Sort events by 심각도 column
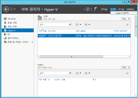This screenshot has height=98, width=138. [x=57, y=80]
